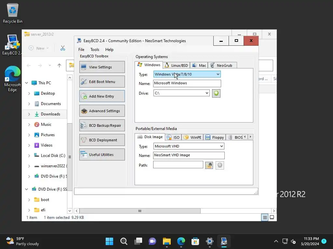Open Edit Boot Menu section
Screen dimensions: 333x249
tap(102, 81)
